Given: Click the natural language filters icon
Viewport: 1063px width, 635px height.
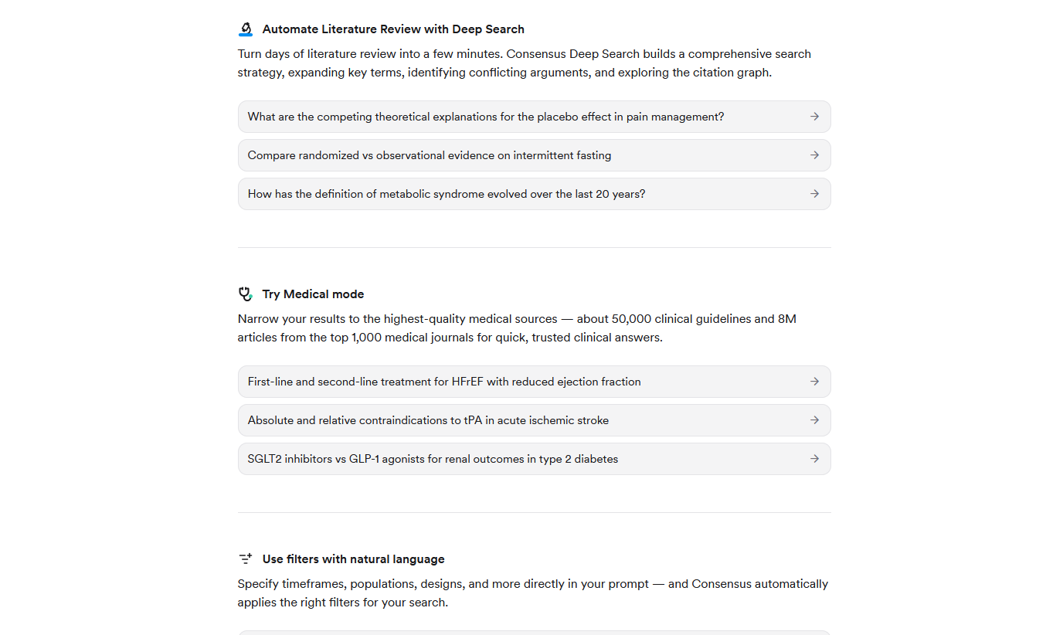Looking at the screenshot, I should point(246,559).
